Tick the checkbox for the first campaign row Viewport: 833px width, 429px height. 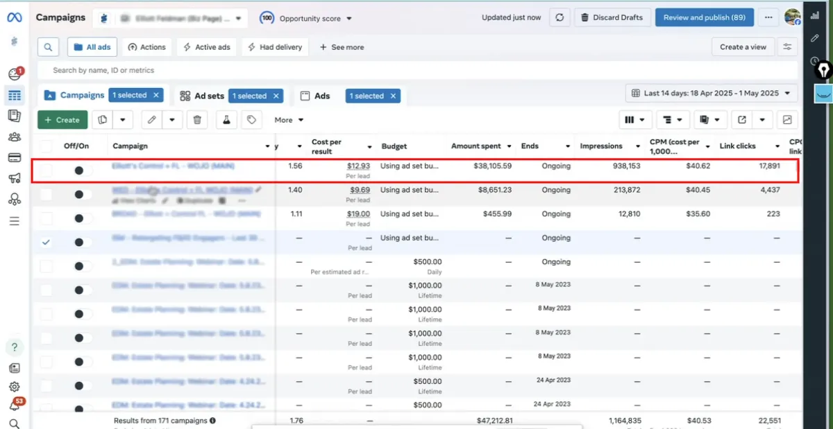click(46, 170)
